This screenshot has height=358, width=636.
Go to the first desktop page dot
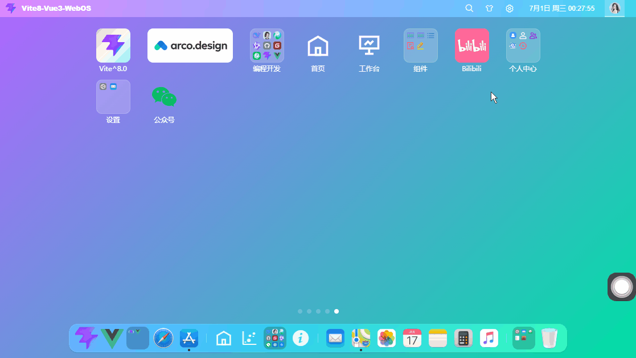(x=300, y=311)
